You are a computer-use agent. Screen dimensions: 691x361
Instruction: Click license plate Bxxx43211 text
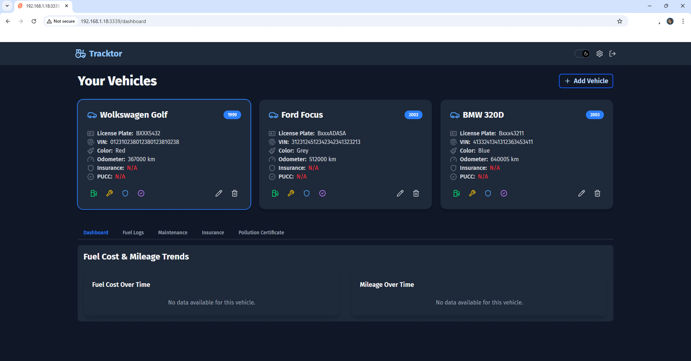pyautogui.click(x=511, y=133)
